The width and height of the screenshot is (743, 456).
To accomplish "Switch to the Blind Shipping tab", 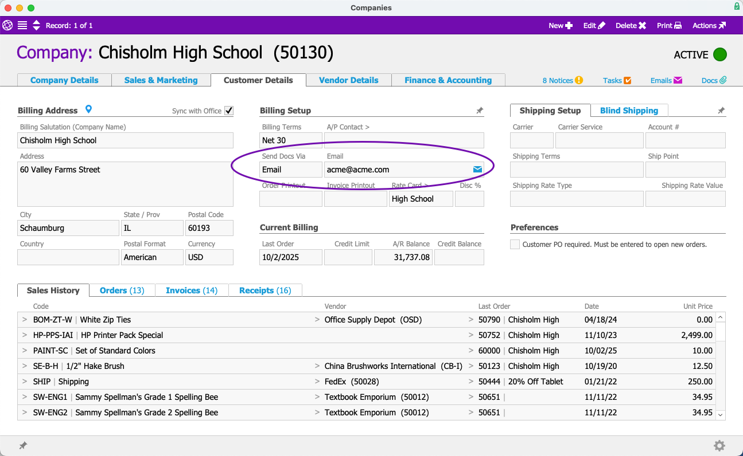I will pyautogui.click(x=629, y=111).
